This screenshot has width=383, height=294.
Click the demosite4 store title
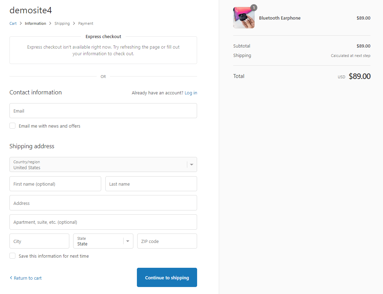[x=30, y=10]
